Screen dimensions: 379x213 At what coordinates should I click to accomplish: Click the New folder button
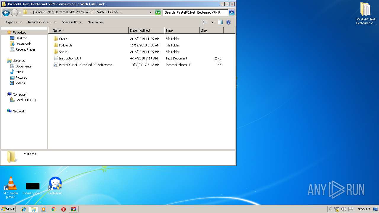click(x=95, y=22)
